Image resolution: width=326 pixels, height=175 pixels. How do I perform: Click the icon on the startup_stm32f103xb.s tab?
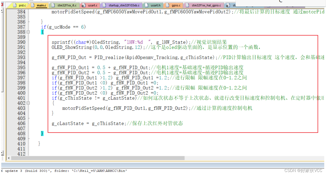[104, 5]
